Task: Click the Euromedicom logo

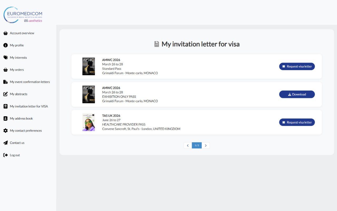Action: tap(23, 15)
